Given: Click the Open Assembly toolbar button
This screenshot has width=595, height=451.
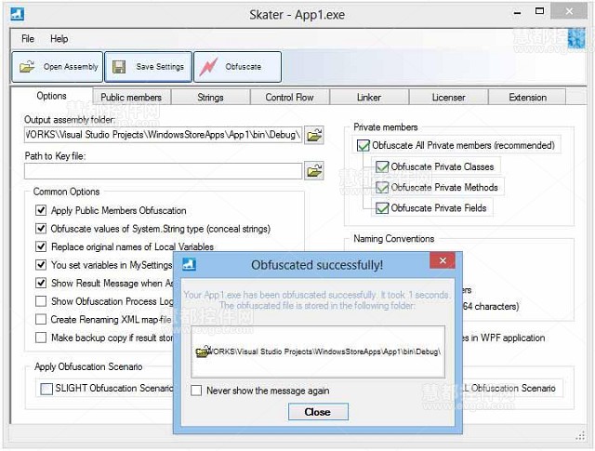Looking at the screenshot, I should [x=58, y=67].
